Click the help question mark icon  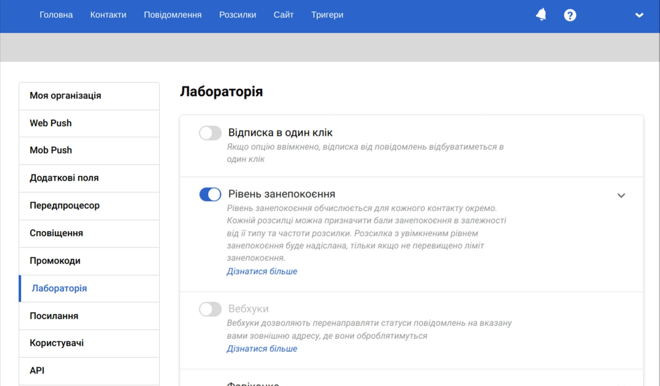click(570, 15)
